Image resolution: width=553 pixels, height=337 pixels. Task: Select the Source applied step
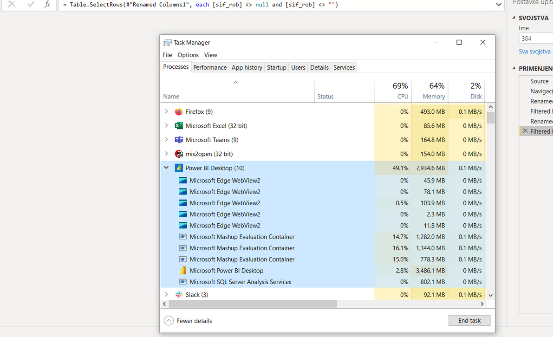pos(536,81)
